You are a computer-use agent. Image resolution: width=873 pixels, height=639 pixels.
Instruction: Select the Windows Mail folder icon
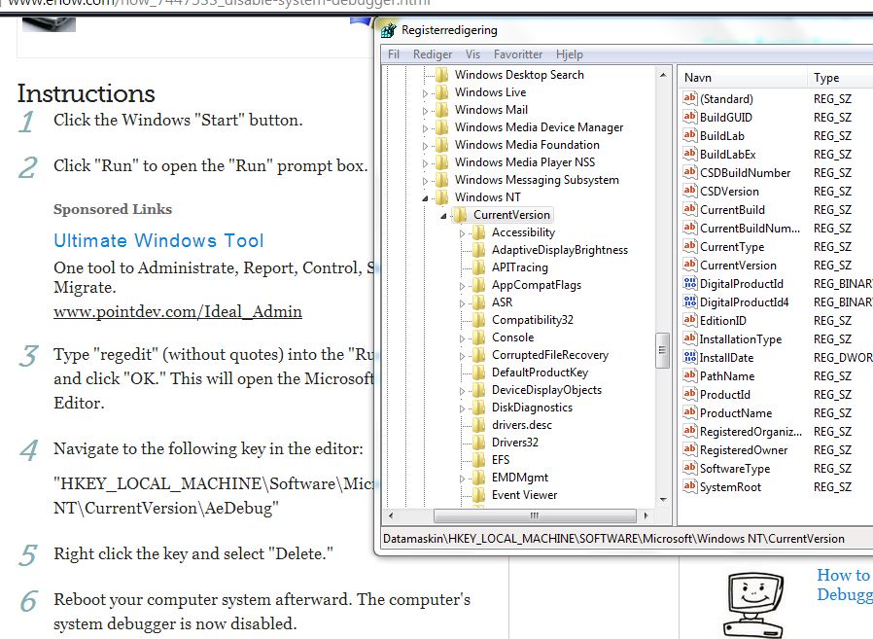442,110
